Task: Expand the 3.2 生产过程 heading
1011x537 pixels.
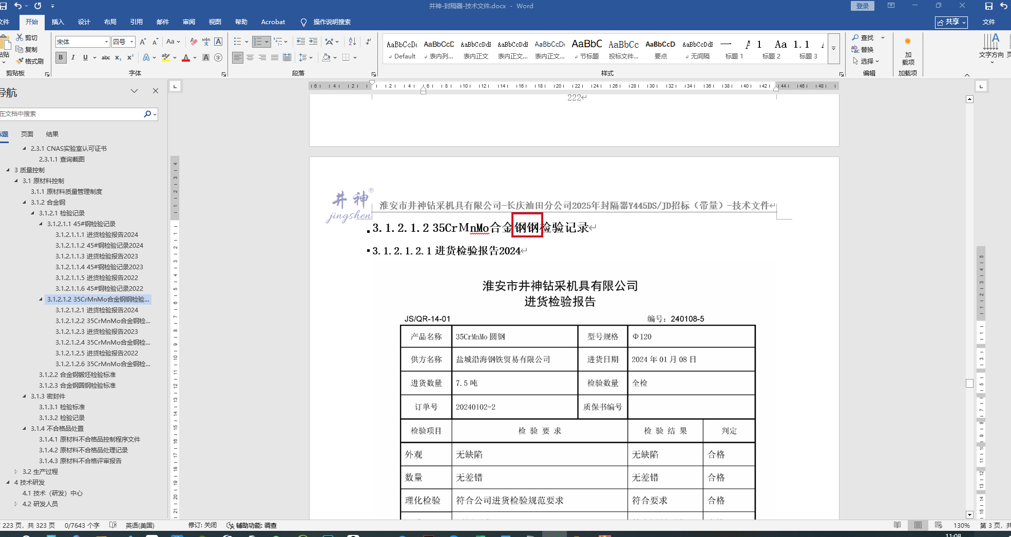Action: click(16, 471)
